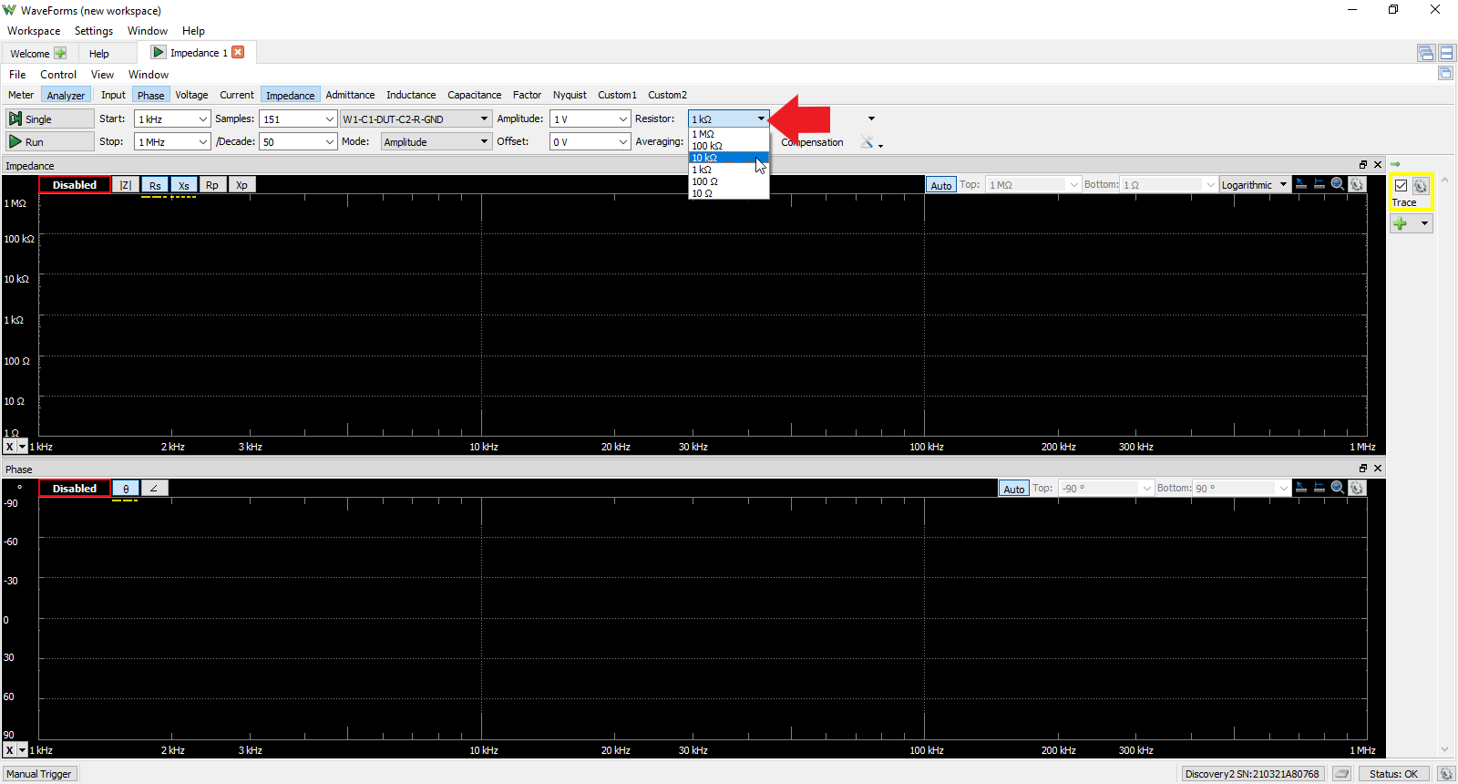Click the tile windows icon at top right
This screenshot has height=784, width=1458.
1446,53
